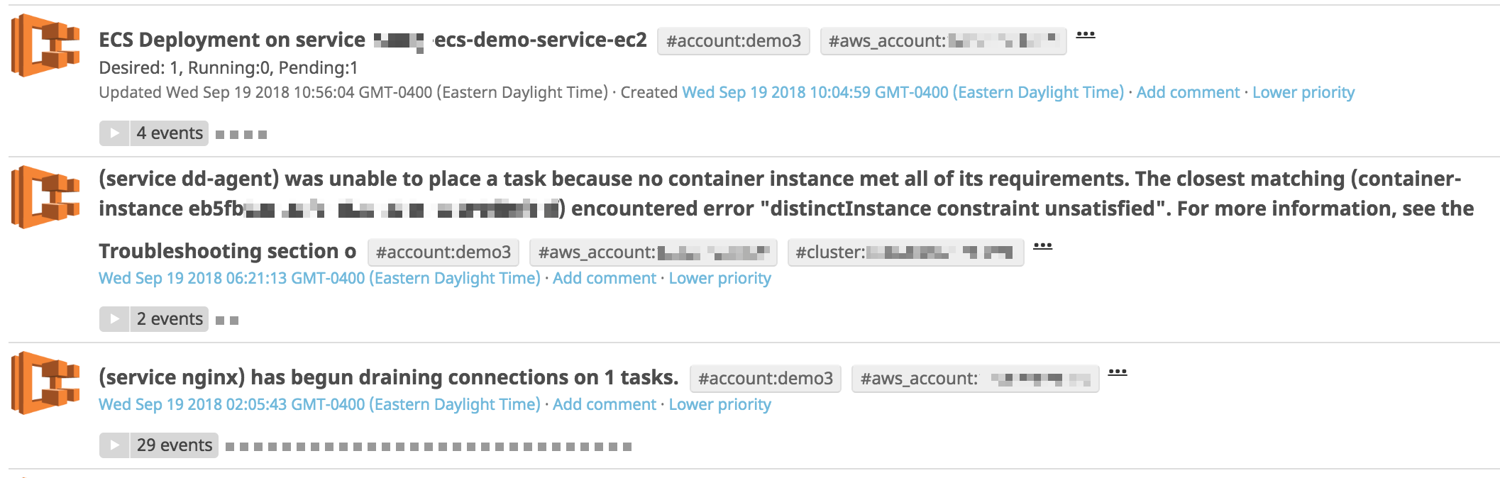The width and height of the screenshot is (1500, 478).
Task: Add comment to the ECS Deployment event
Action: (1188, 93)
